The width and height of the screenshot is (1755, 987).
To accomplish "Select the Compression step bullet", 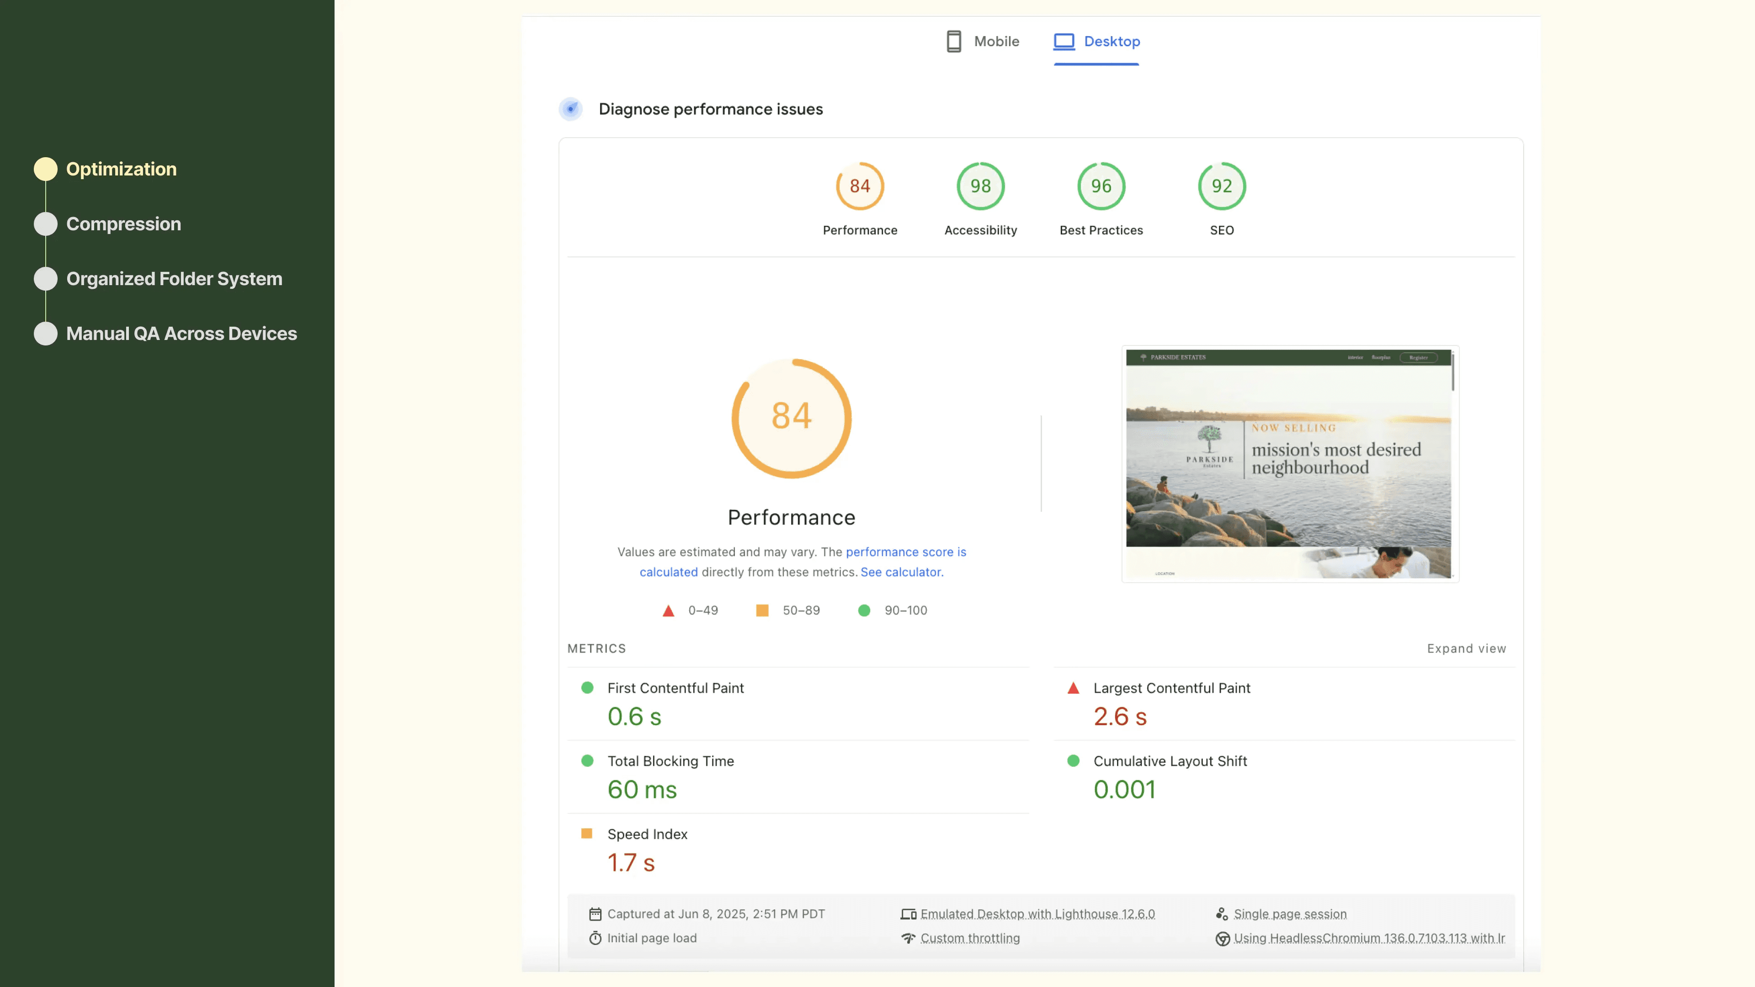I will pyautogui.click(x=46, y=224).
